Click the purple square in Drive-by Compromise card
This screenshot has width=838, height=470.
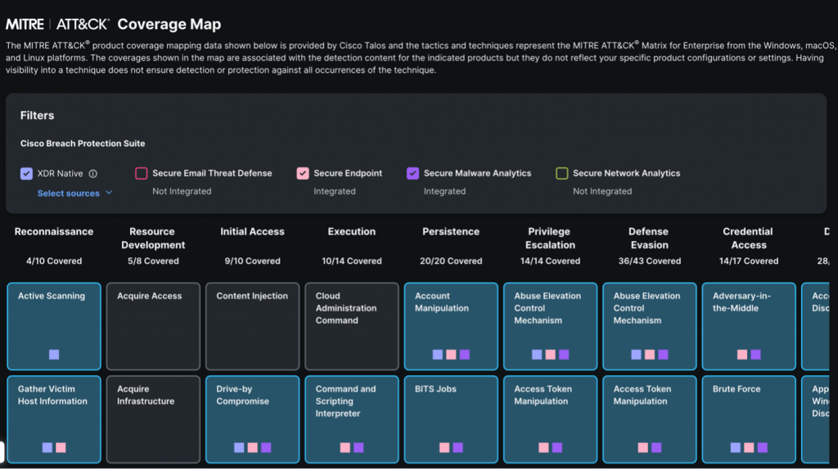[266, 448]
